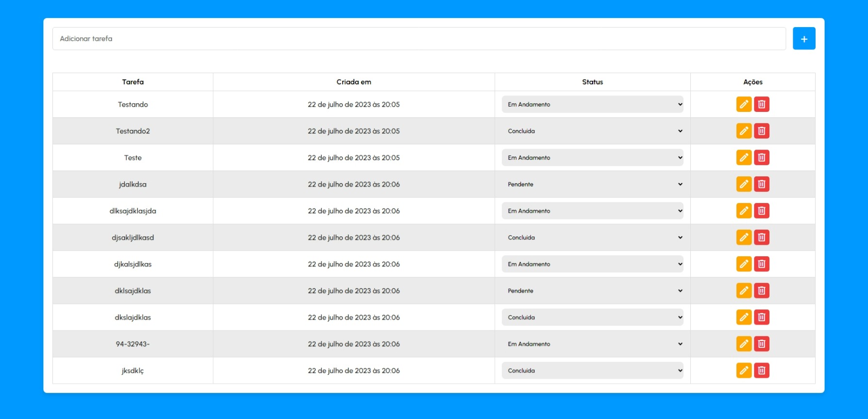Viewport: 868px width, 419px height.
Task: Delete the dkslajdklas task
Action: [762, 317]
